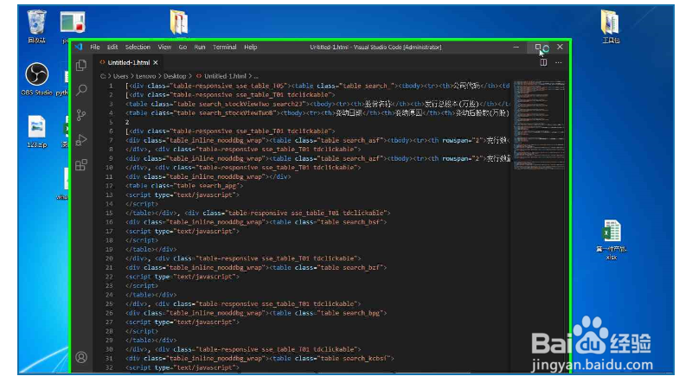Click Untitled-1.html in the breadcrumb path
692x389 pixels.
coord(225,76)
